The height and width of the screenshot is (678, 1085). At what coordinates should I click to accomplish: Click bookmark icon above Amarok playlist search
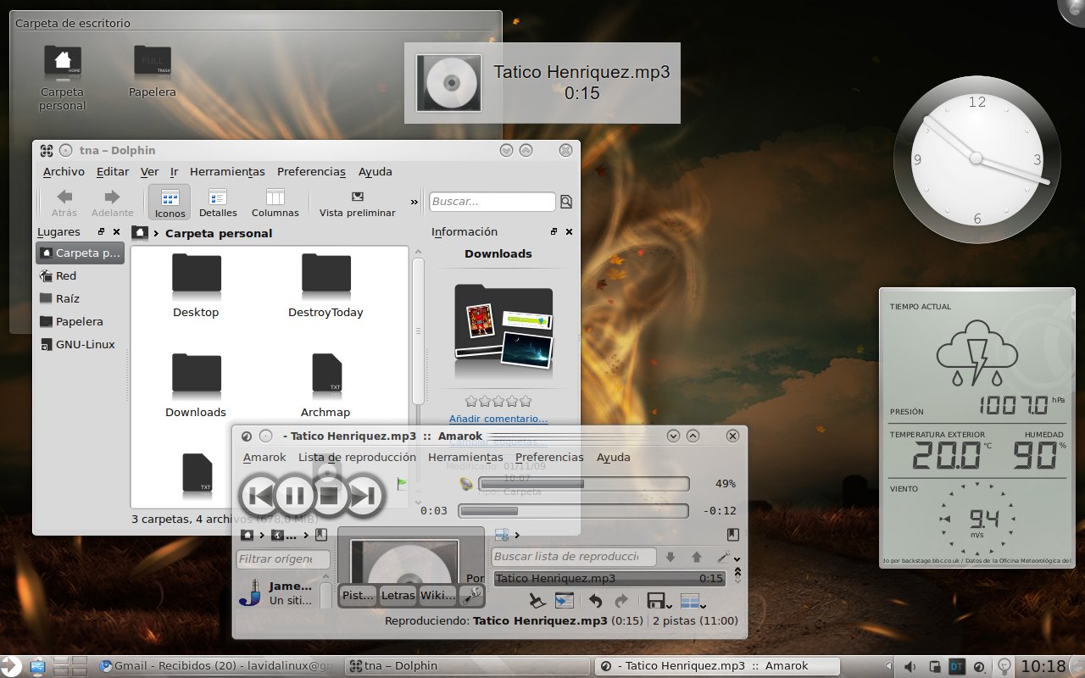(732, 535)
